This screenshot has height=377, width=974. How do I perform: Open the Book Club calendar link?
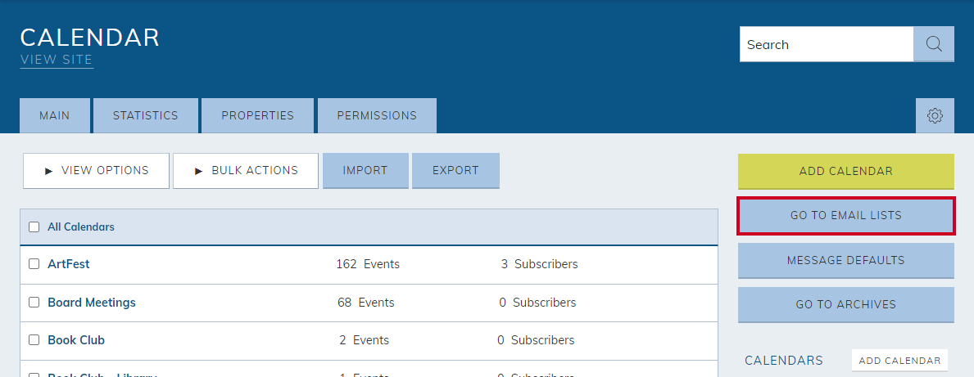pyautogui.click(x=76, y=340)
